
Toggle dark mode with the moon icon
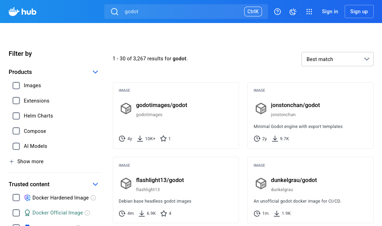pyautogui.click(x=293, y=12)
